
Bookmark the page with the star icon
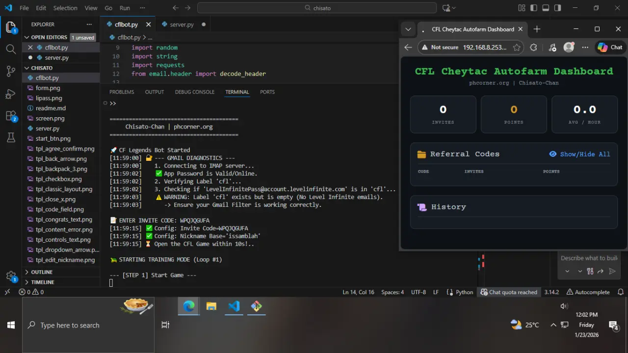coord(517,48)
